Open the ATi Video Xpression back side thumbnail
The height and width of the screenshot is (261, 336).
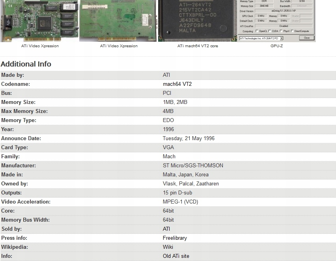(x=118, y=21)
